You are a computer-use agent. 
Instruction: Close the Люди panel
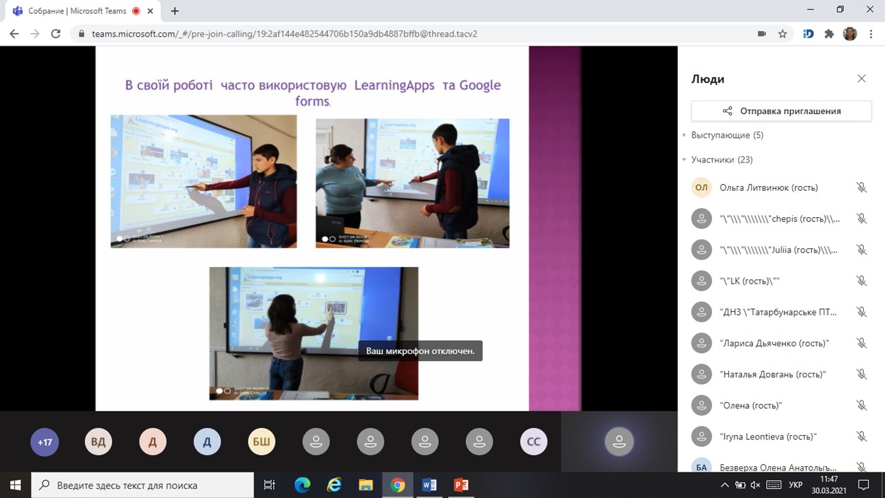coord(861,79)
